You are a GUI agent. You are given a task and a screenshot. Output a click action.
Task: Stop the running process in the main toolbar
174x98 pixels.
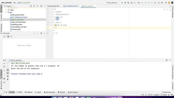pyautogui.click(x=135, y=3)
